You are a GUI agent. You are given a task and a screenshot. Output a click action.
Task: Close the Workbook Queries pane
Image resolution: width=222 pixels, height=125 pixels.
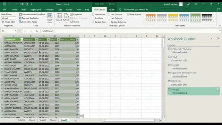pyautogui.click(x=218, y=38)
